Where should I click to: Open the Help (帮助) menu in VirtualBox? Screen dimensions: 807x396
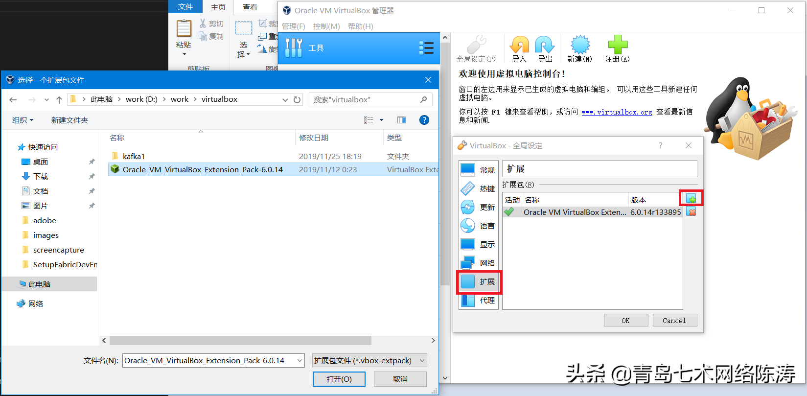361,26
